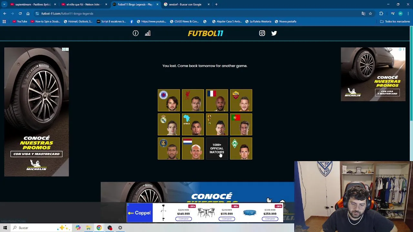Screen dimensions: 413x232
Task: Open How to Spin a Doub... bookmark
Action: point(45,22)
